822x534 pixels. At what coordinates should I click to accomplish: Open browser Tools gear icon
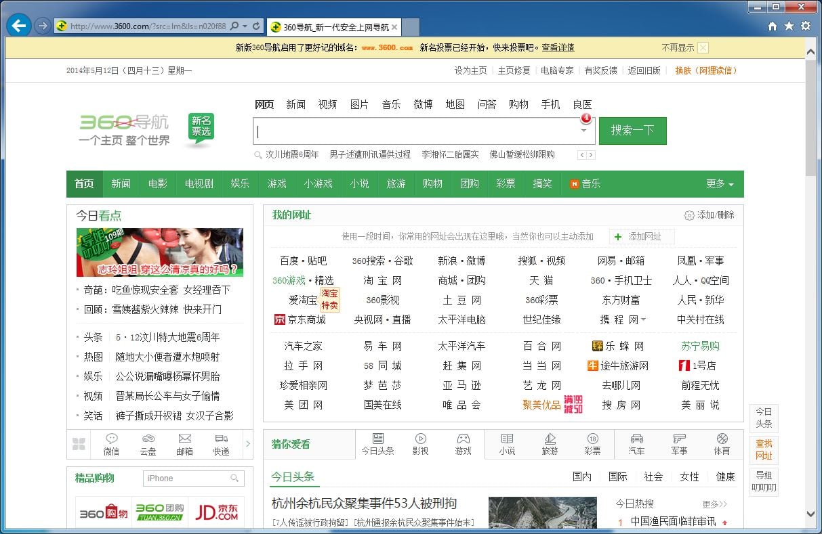pos(806,26)
